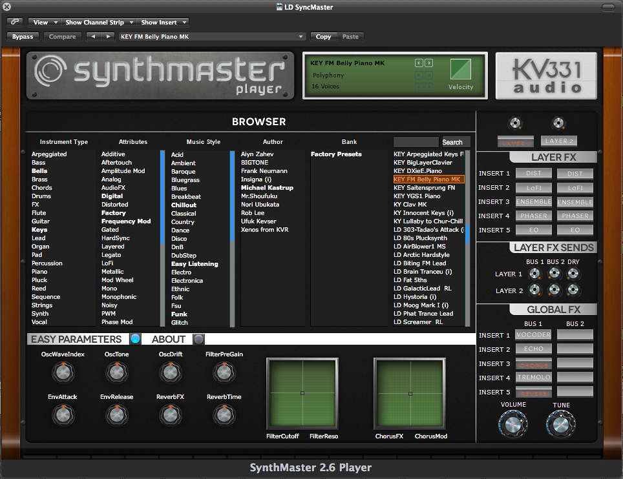
Task: Select "Bells" in Instrument Type list
Action: pos(39,170)
